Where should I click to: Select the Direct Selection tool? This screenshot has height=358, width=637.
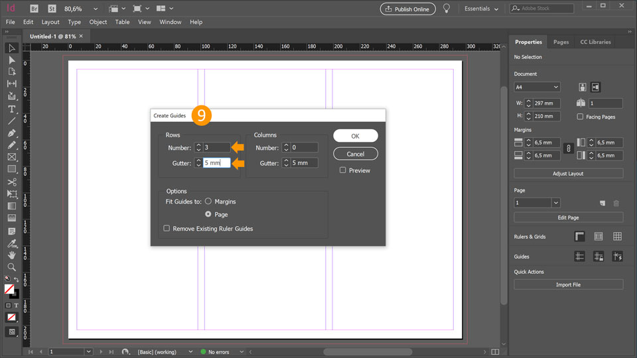coord(12,60)
